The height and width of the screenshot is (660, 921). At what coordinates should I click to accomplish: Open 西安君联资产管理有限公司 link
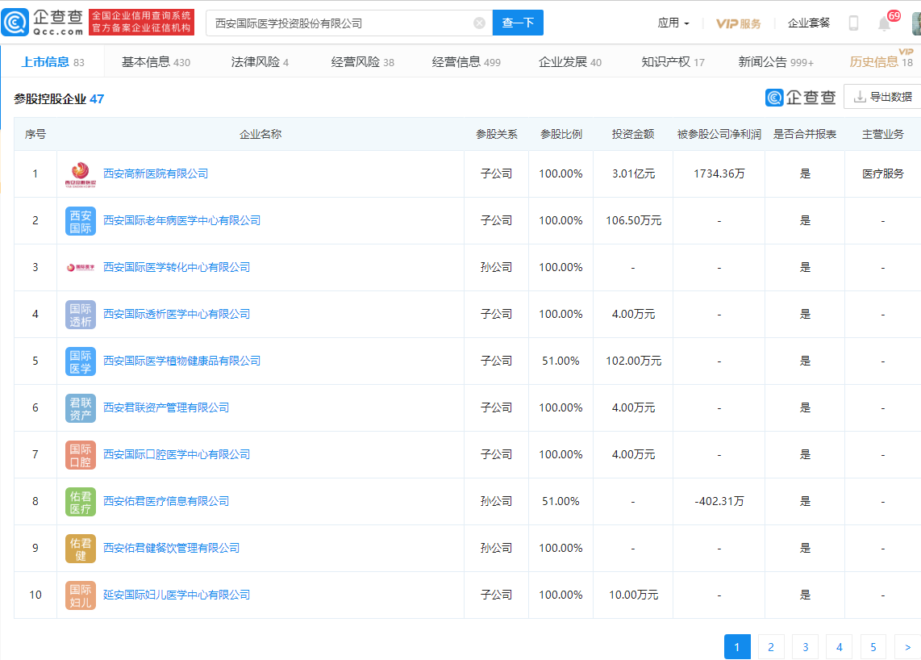[x=166, y=408]
